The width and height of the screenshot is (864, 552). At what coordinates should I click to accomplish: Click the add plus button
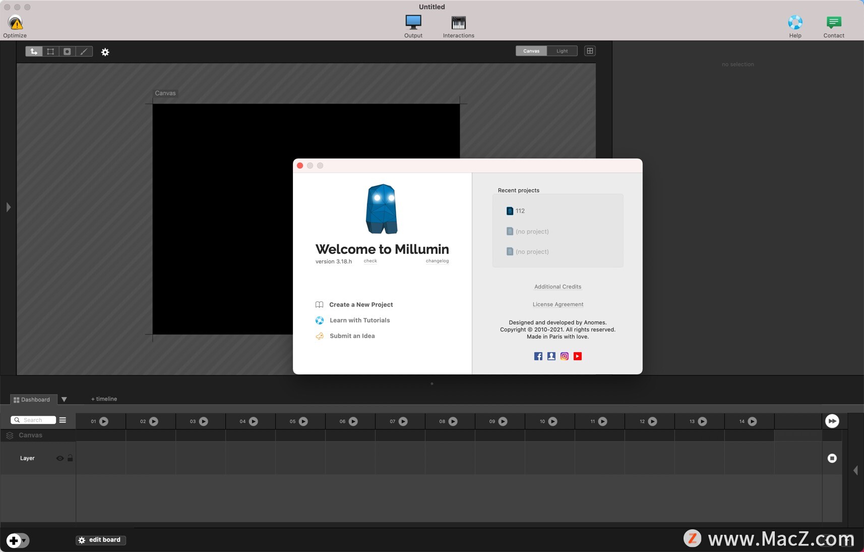pyautogui.click(x=14, y=540)
